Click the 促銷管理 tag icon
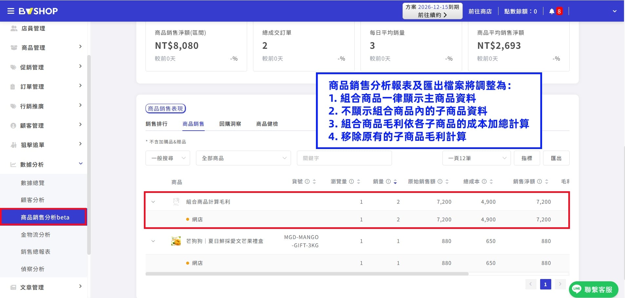The width and height of the screenshot is (625, 298). pos(13,67)
